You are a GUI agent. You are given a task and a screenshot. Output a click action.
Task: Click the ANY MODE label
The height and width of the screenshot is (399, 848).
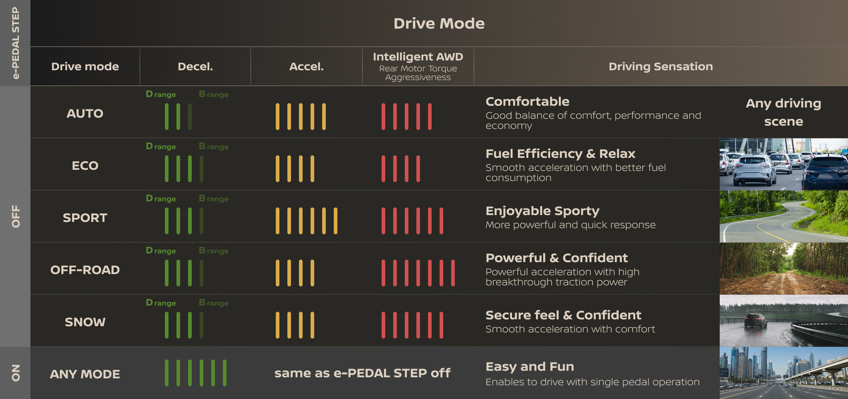click(85, 374)
